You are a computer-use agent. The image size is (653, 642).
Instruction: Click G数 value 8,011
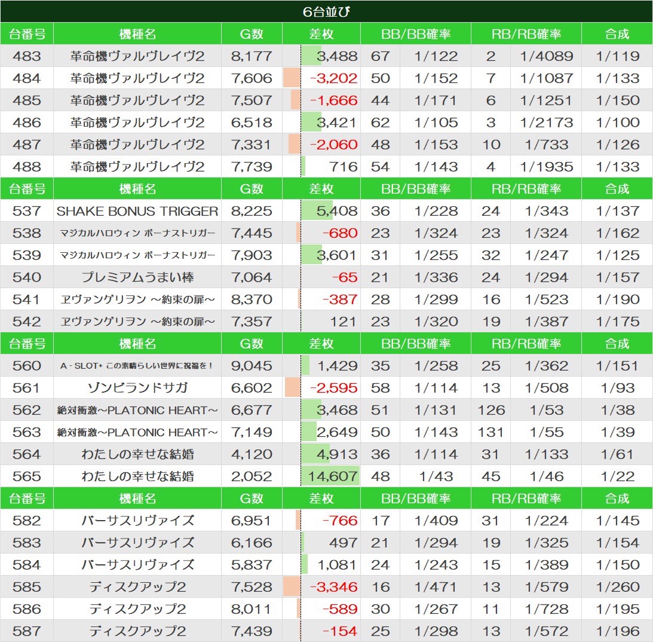pos(252,609)
